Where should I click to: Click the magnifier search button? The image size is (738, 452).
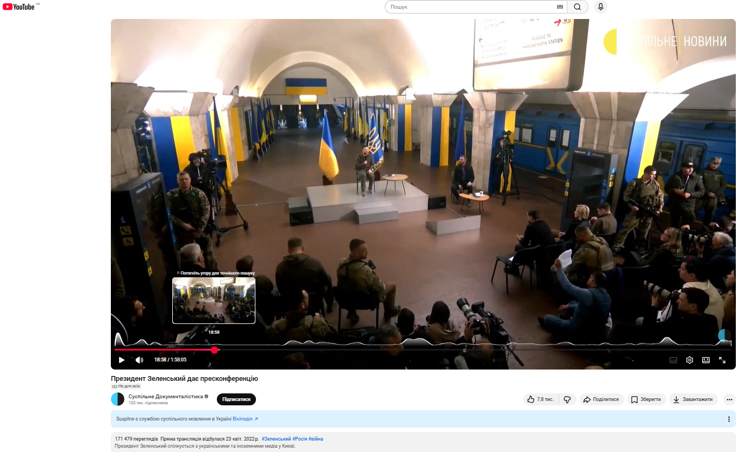[x=577, y=7]
